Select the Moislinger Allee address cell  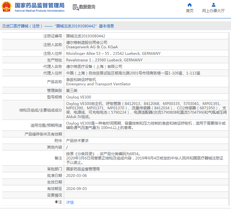pos(146,53)
